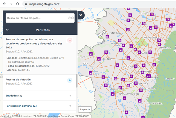Click the purple marker left of the FONTIBÓN label
The image size is (176, 118).
107,37
